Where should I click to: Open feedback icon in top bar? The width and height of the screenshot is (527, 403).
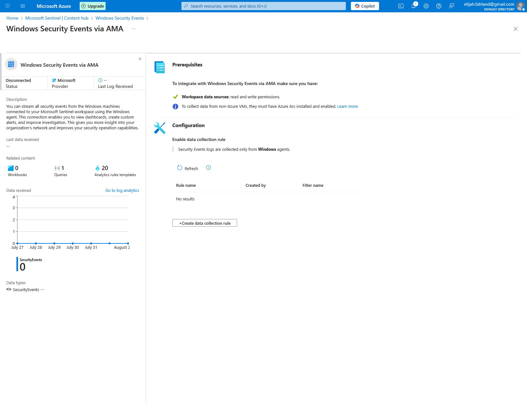[451, 6]
